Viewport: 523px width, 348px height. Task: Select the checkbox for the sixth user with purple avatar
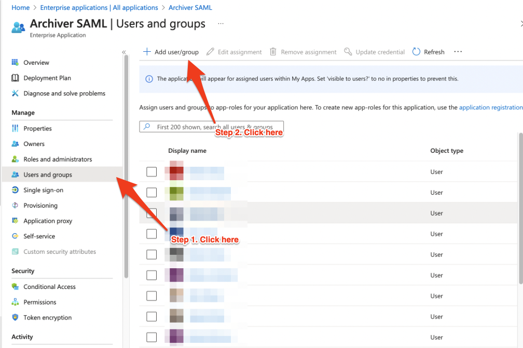[x=152, y=275]
